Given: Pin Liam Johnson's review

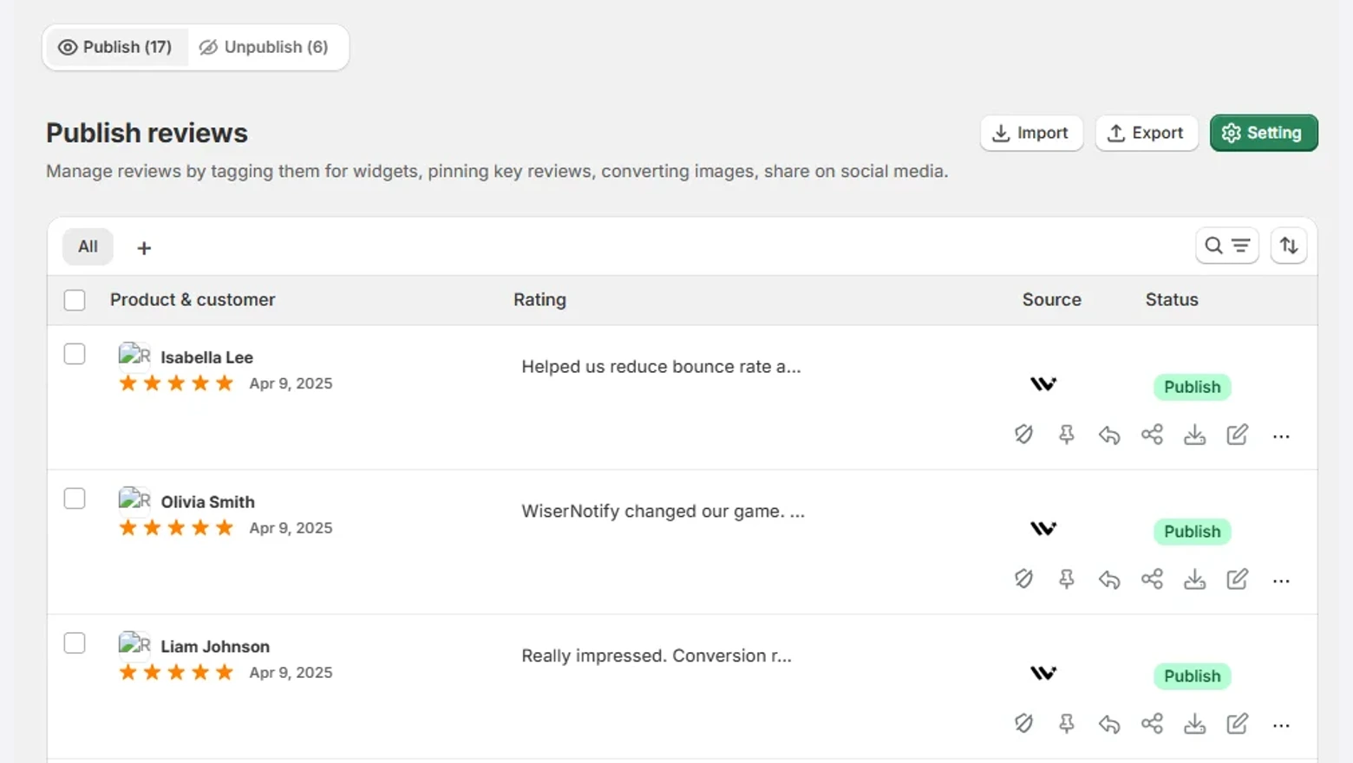Looking at the screenshot, I should click(x=1067, y=724).
